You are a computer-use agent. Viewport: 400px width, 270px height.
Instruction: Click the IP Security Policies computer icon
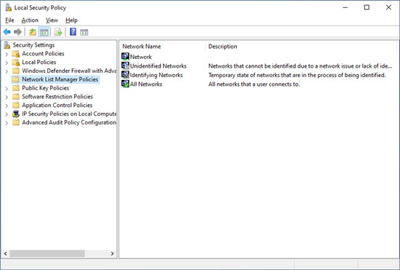16,114
